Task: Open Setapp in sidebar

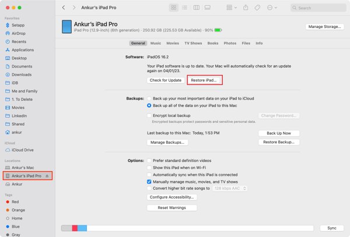Action: coord(18,25)
